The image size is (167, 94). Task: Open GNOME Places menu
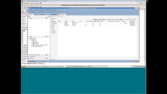click(x=32, y=3)
